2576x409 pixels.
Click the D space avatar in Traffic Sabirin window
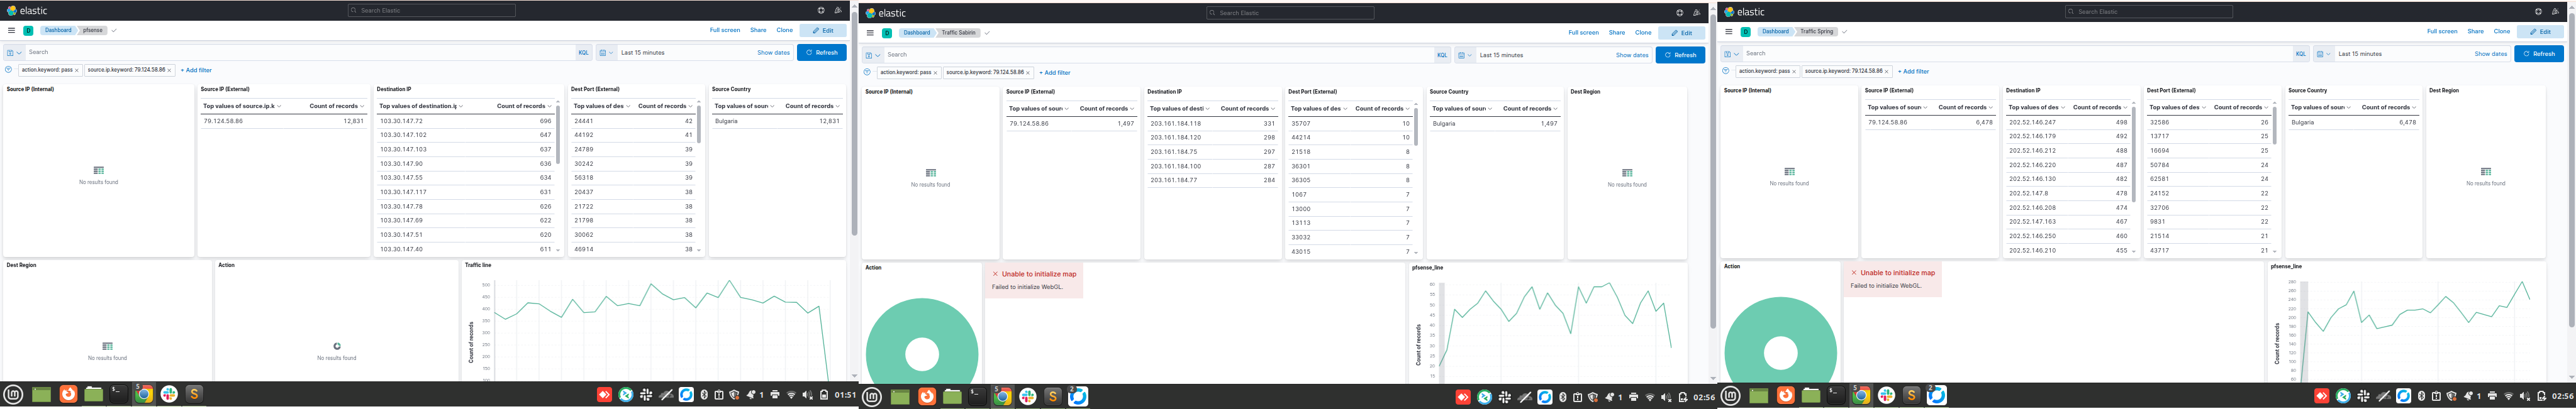pyautogui.click(x=887, y=33)
